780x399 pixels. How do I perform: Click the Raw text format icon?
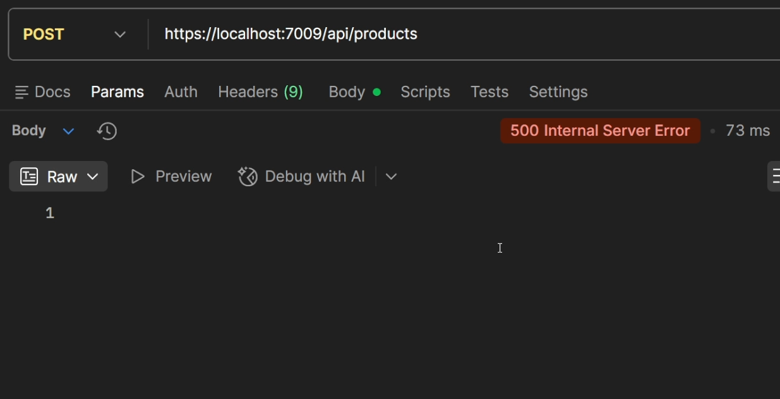29,176
